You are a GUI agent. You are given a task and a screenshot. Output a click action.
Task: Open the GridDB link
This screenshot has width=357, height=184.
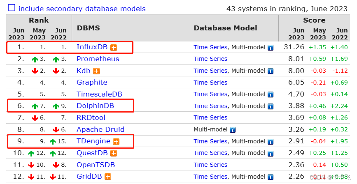89,177
